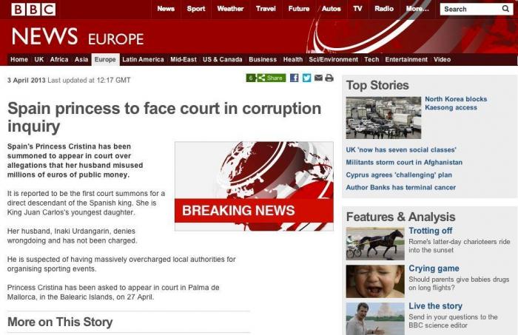The width and height of the screenshot is (518, 335).
Task: Email this article via envelope icon
Action: [x=318, y=78]
